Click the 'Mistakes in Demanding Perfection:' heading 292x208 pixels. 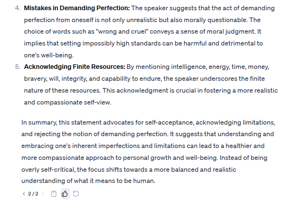pos(77,8)
